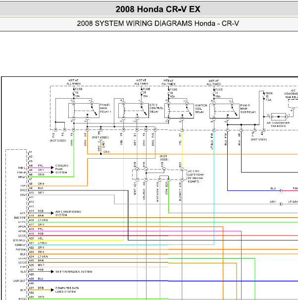298x300 pixels.
Task: Select the Shift Interlock System arrow
Action: pos(50,271)
